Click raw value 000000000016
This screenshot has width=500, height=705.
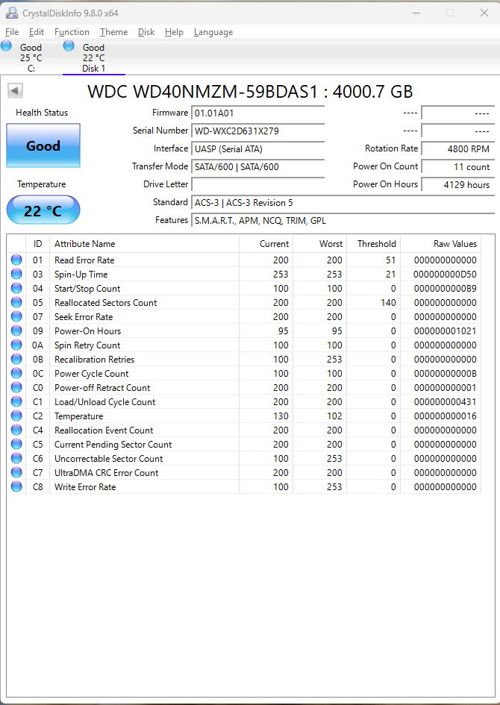tap(445, 416)
